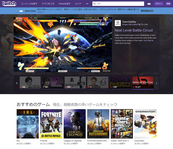Expand the three-dots more menu
Viewport: 173px width, 149px height.
tap(87, 4)
